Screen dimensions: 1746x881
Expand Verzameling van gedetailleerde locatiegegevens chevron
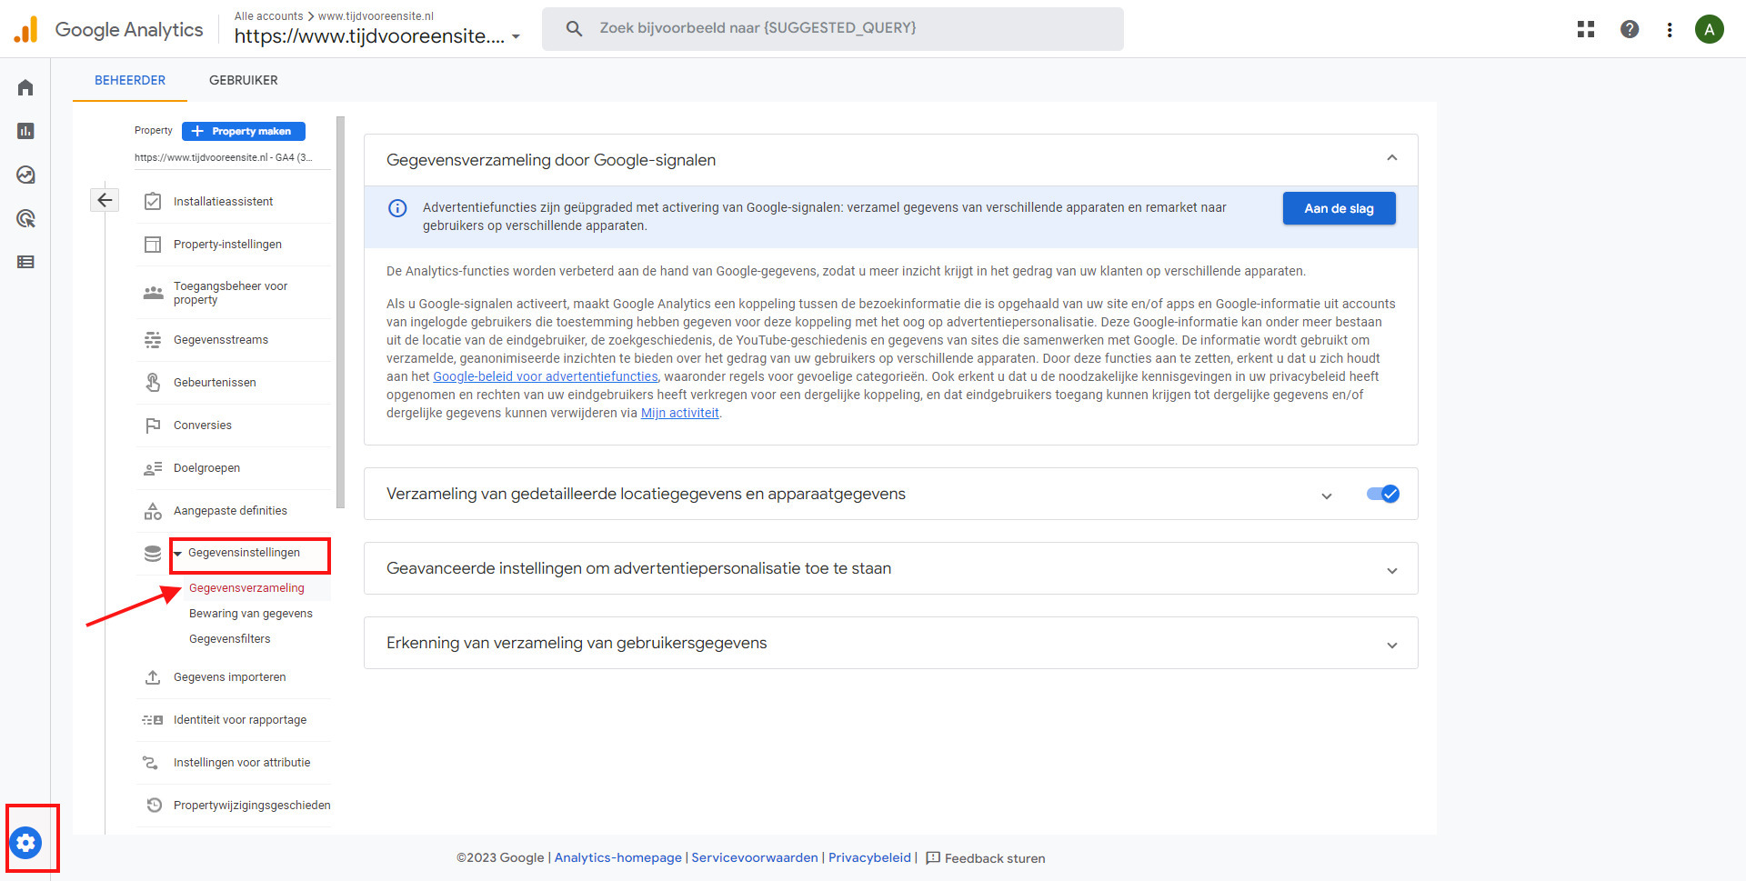click(x=1326, y=496)
